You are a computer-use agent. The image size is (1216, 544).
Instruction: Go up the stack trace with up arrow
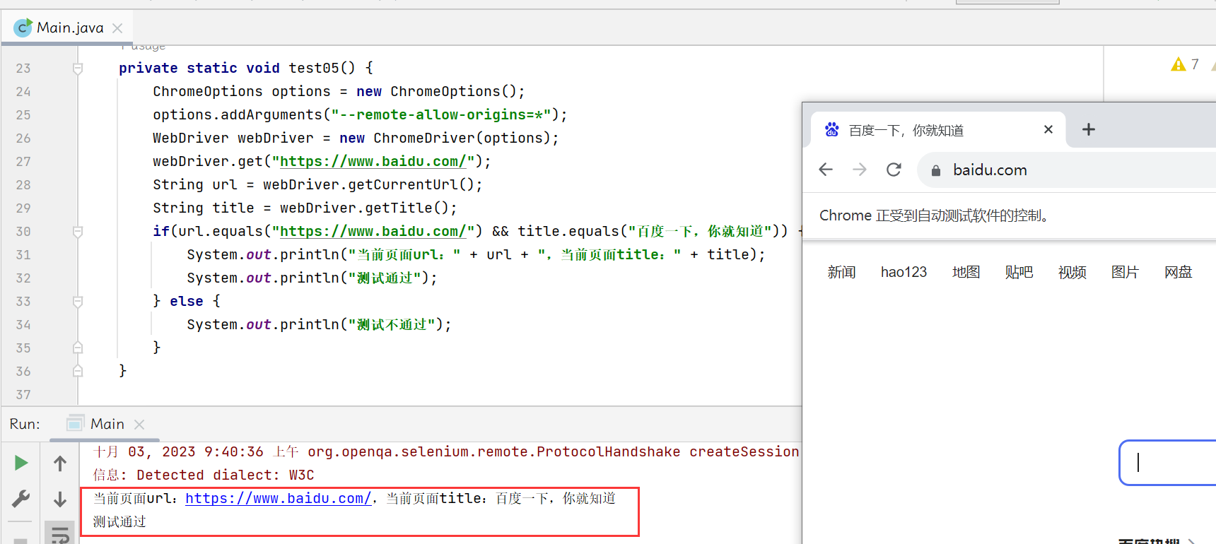pyautogui.click(x=60, y=463)
